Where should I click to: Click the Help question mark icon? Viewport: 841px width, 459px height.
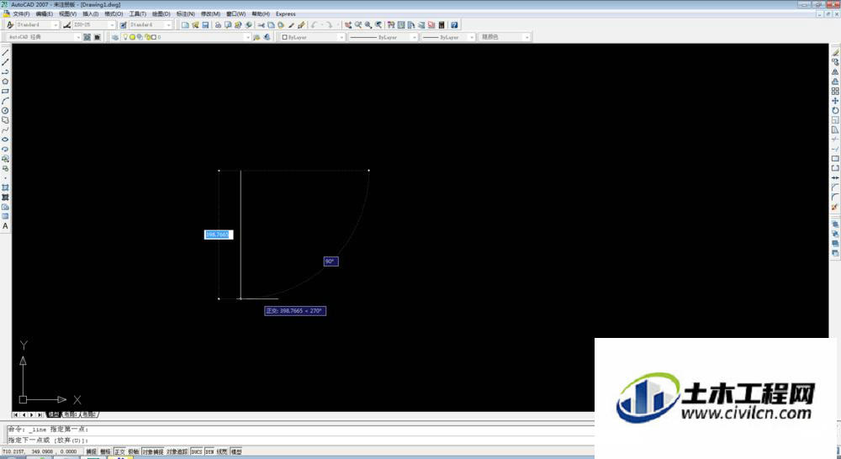pyautogui.click(x=454, y=25)
